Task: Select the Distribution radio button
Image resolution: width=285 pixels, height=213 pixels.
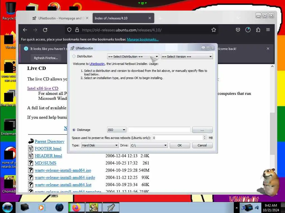Action: click(x=74, y=56)
